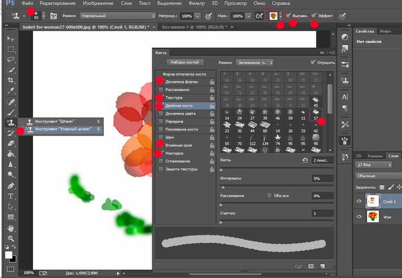Enable the Шум brush option checkbox
This screenshot has height=278, width=402.
[161, 137]
